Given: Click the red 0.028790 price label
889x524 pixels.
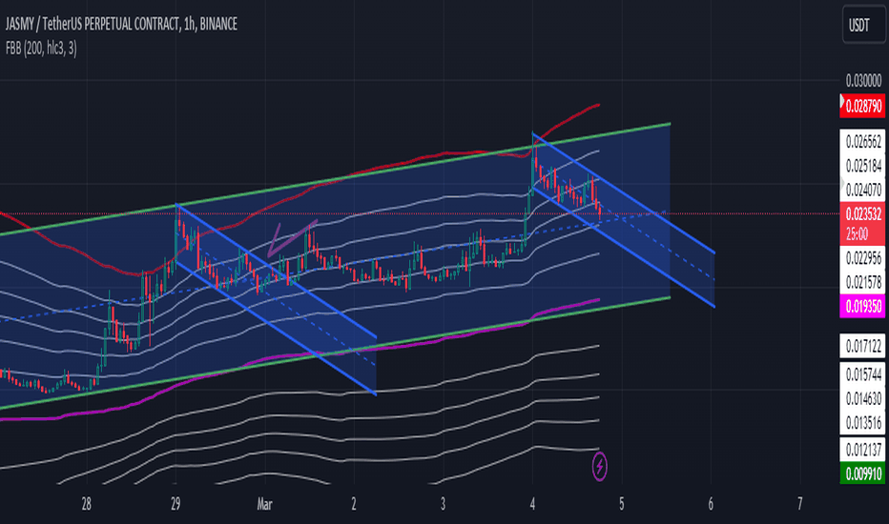Looking at the screenshot, I should coord(862,106).
